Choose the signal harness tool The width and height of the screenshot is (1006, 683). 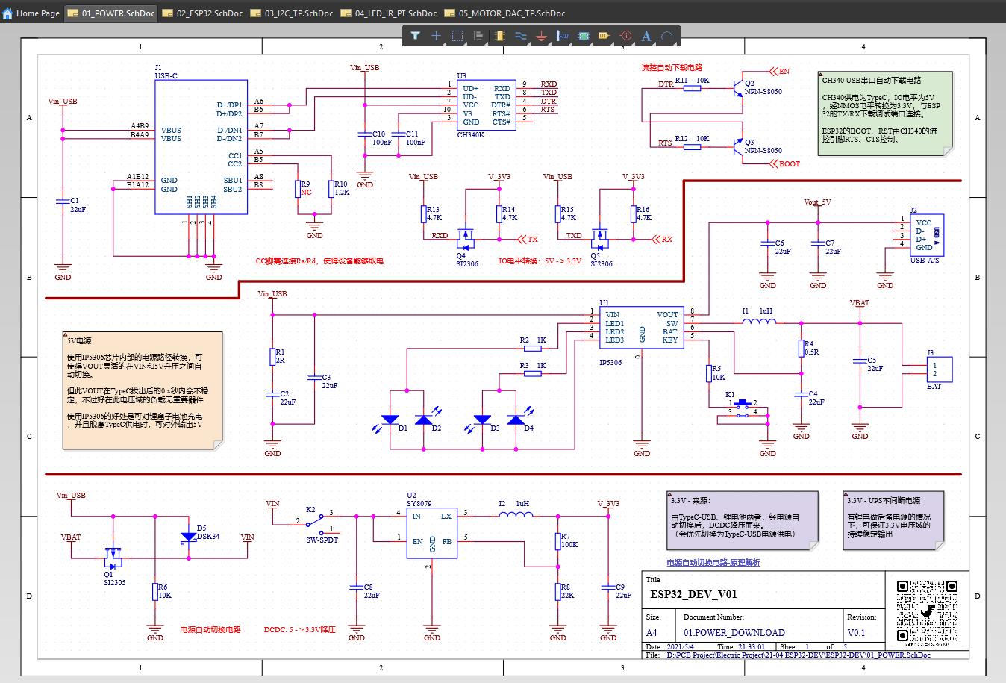point(563,35)
